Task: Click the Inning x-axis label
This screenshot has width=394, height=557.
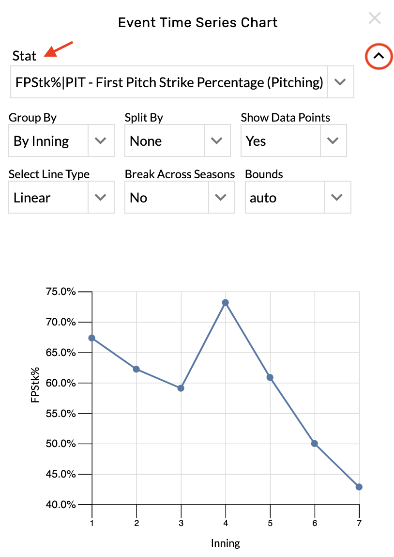Action: pyautogui.click(x=225, y=543)
